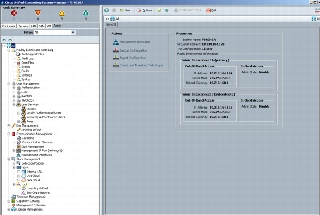Expand the Internal LAN node
The width and height of the screenshot is (320, 215).
[x=19, y=172]
